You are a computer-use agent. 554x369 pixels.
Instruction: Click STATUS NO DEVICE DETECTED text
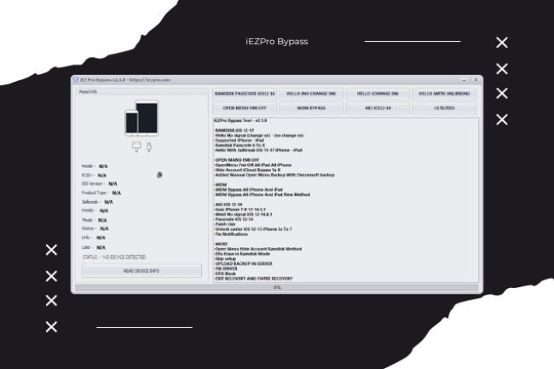[114, 257]
